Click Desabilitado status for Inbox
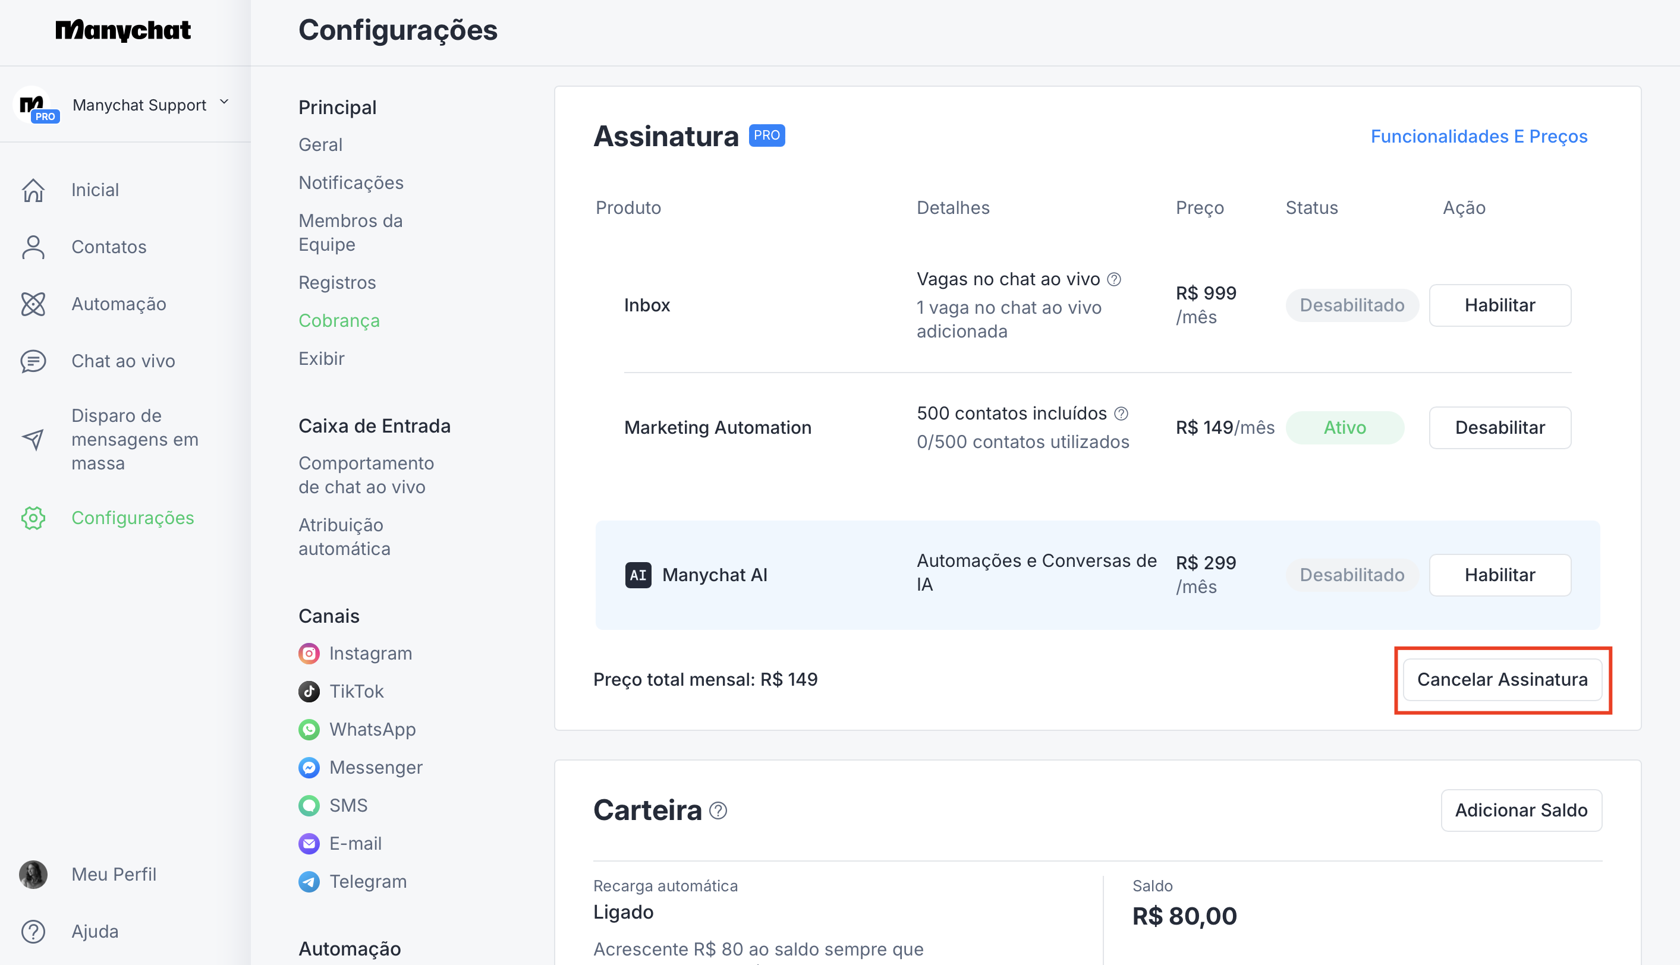 (x=1352, y=305)
